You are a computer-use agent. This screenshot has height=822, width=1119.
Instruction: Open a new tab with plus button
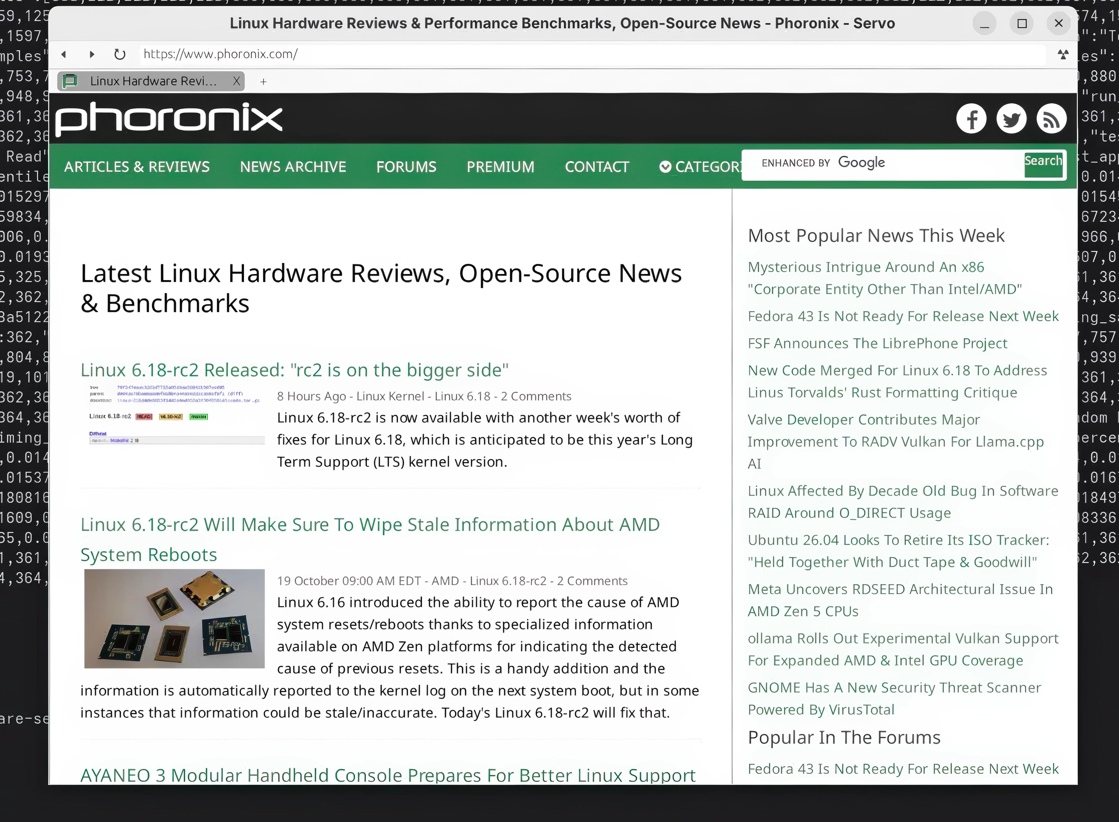[x=263, y=82]
